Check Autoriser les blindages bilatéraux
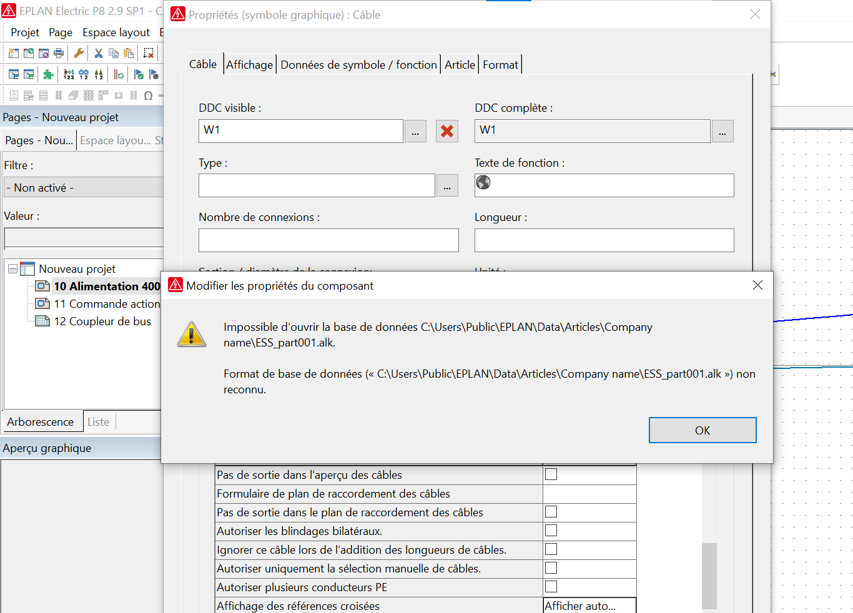 pos(550,530)
